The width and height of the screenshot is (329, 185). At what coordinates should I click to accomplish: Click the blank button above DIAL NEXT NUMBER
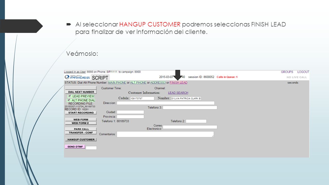pyautogui.click(x=81, y=88)
